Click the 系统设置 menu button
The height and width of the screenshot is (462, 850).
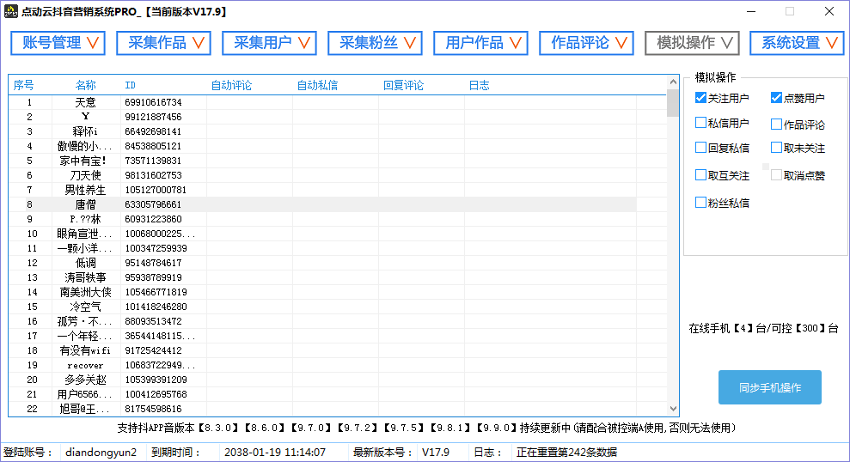point(797,43)
